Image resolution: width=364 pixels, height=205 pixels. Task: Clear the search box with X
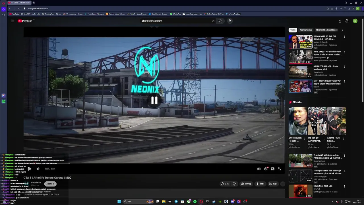(x=213, y=21)
